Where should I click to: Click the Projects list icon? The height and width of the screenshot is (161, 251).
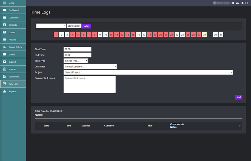pos(4,40)
